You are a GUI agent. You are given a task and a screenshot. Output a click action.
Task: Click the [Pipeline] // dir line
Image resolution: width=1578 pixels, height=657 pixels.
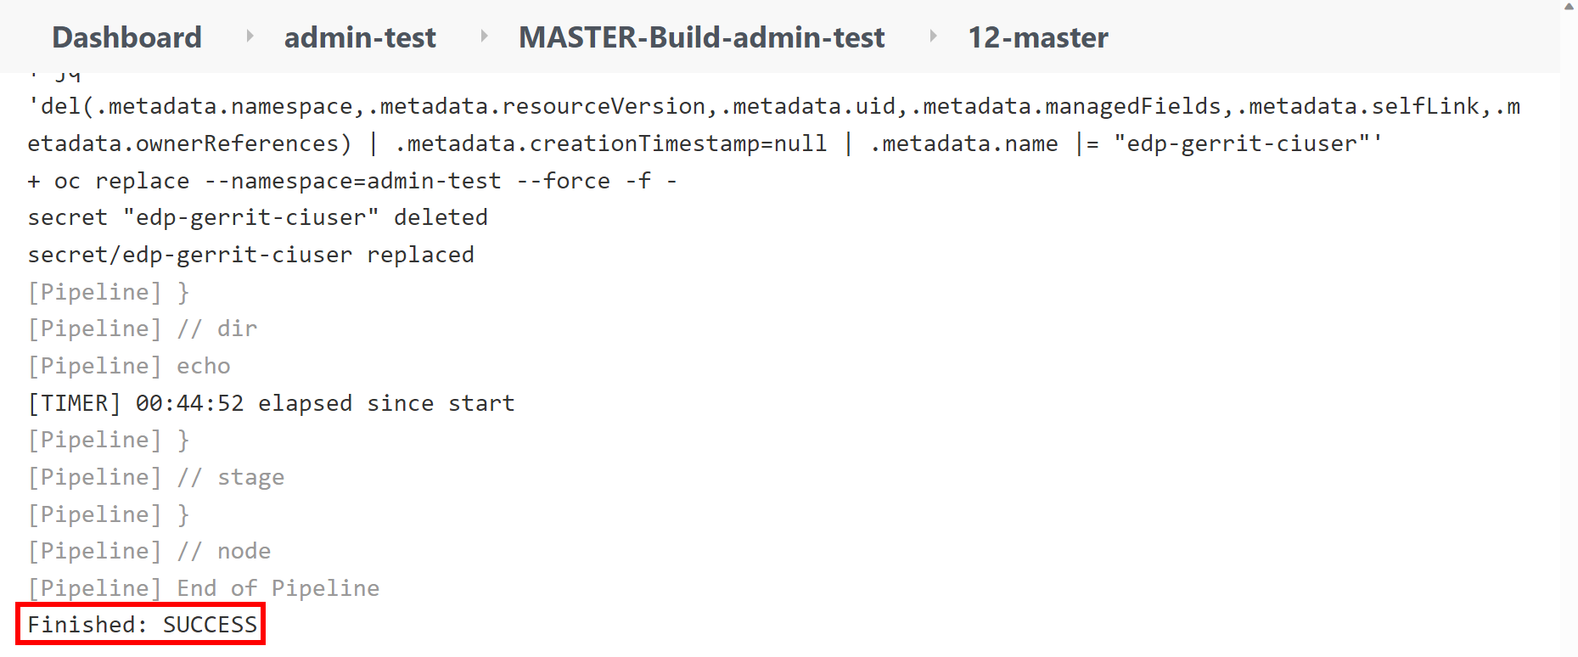(142, 328)
